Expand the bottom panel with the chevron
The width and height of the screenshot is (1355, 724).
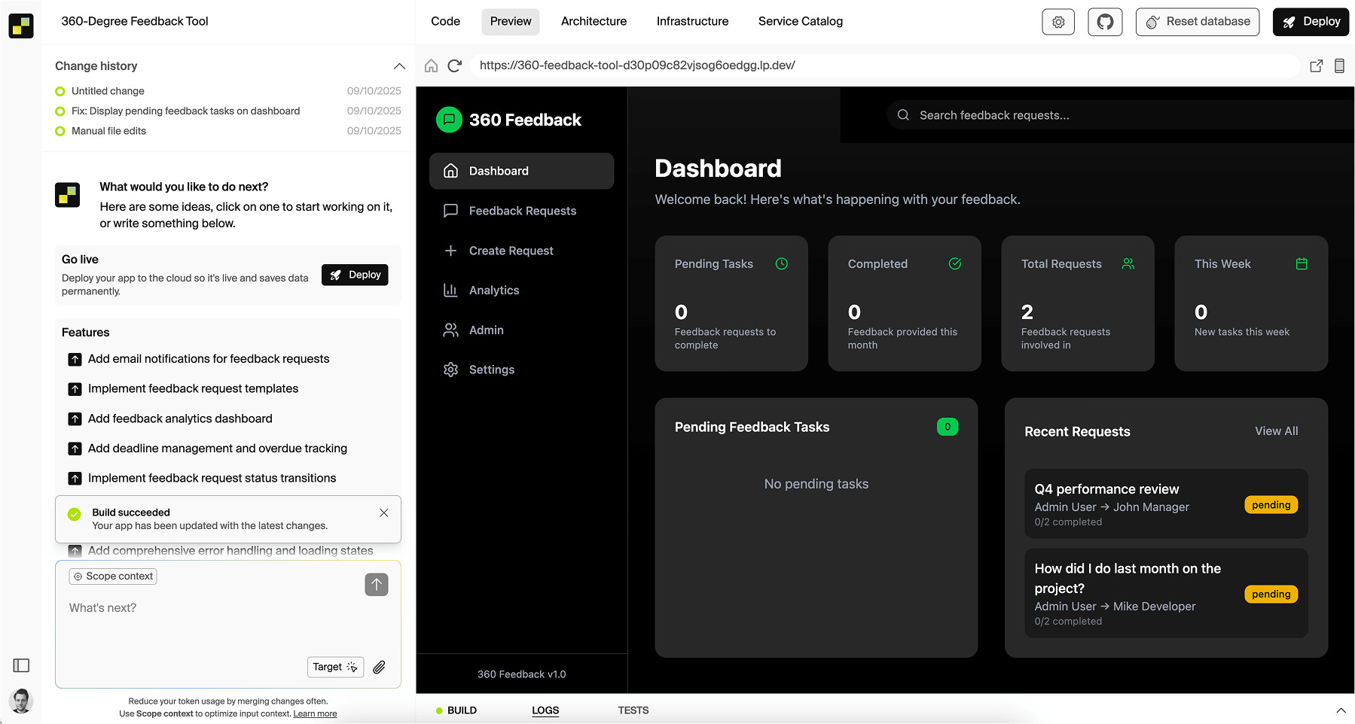1341,710
